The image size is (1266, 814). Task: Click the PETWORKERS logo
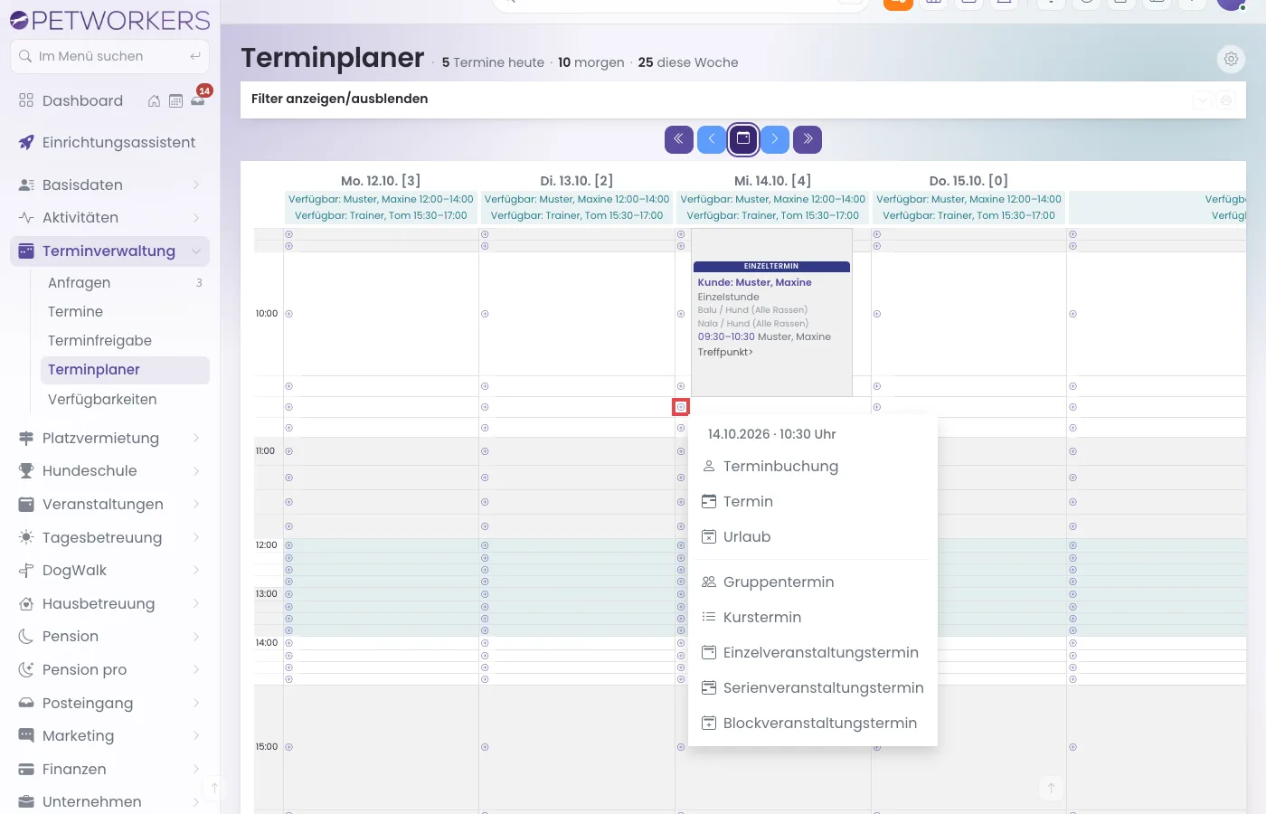(x=109, y=20)
